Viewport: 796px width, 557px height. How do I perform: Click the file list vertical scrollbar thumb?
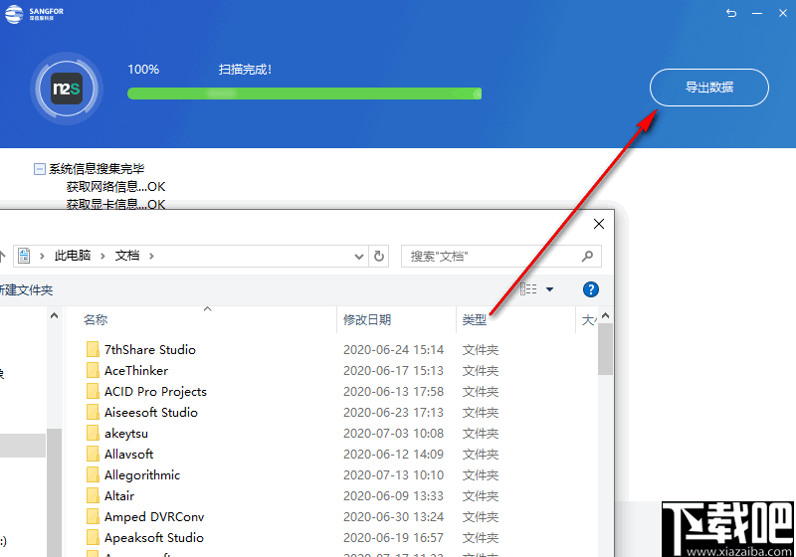coord(605,349)
